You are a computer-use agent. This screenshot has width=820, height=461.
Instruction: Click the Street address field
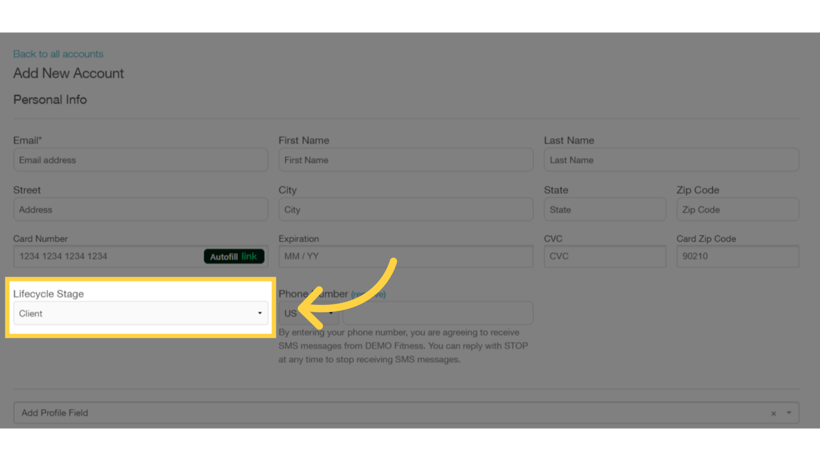pyautogui.click(x=140, y=209)
